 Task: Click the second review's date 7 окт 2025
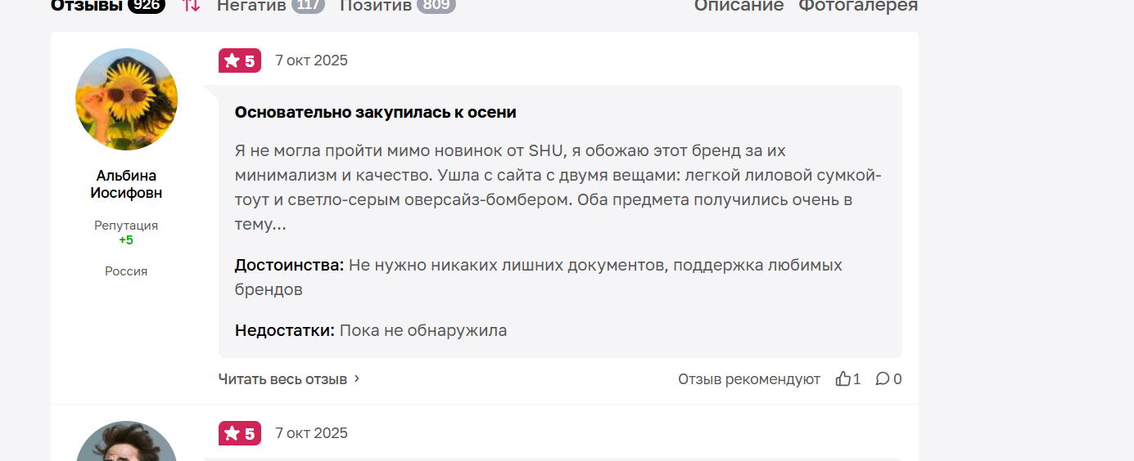(x=311, y=433)
